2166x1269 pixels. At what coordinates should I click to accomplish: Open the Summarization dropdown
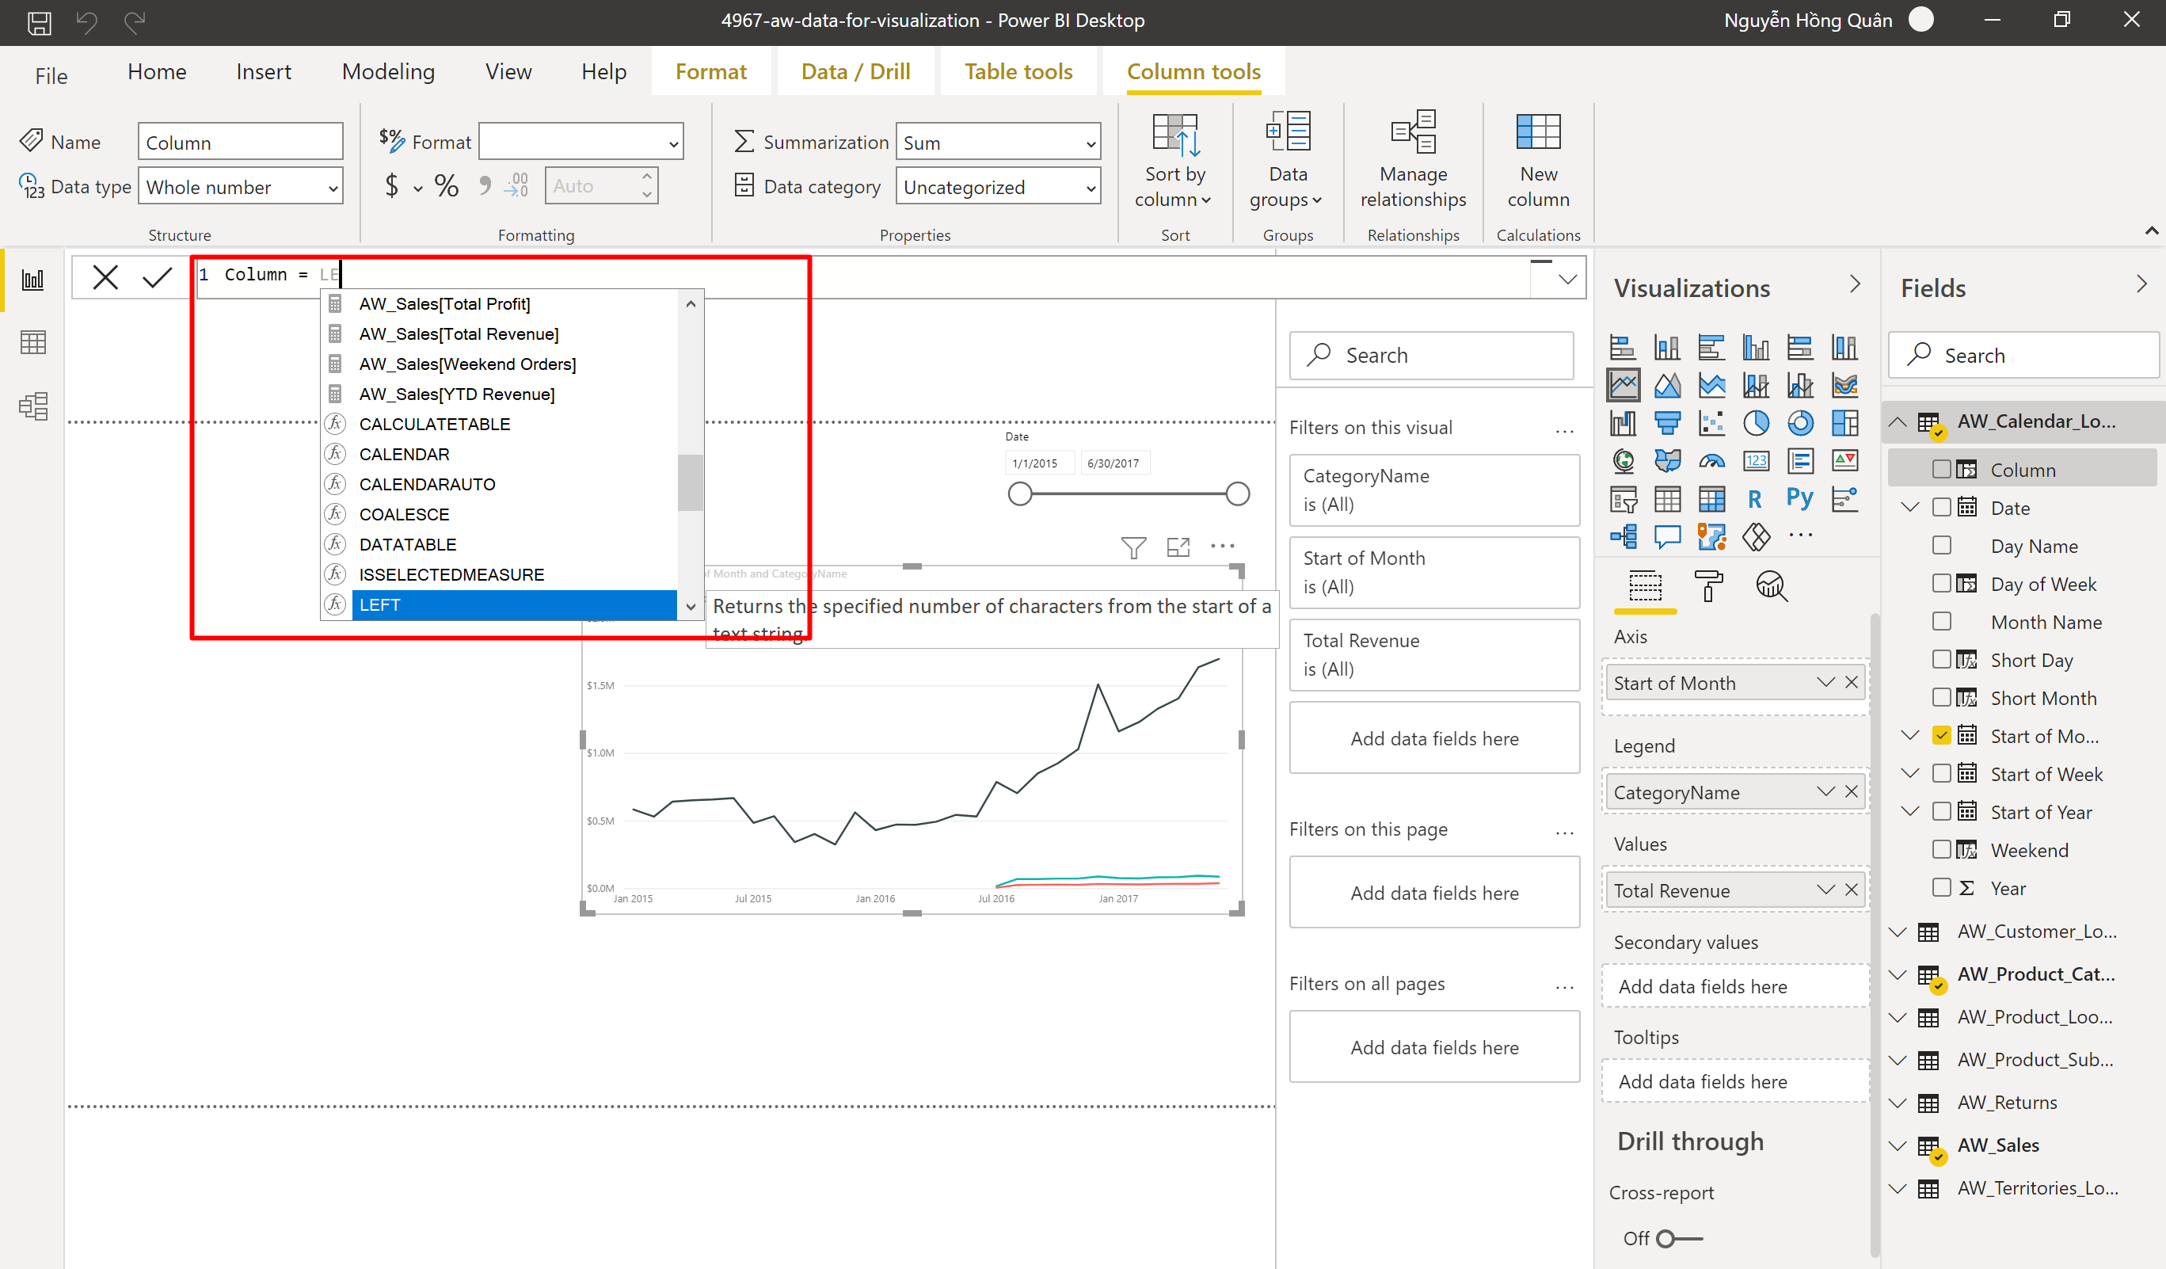click(x=998, y=142)
